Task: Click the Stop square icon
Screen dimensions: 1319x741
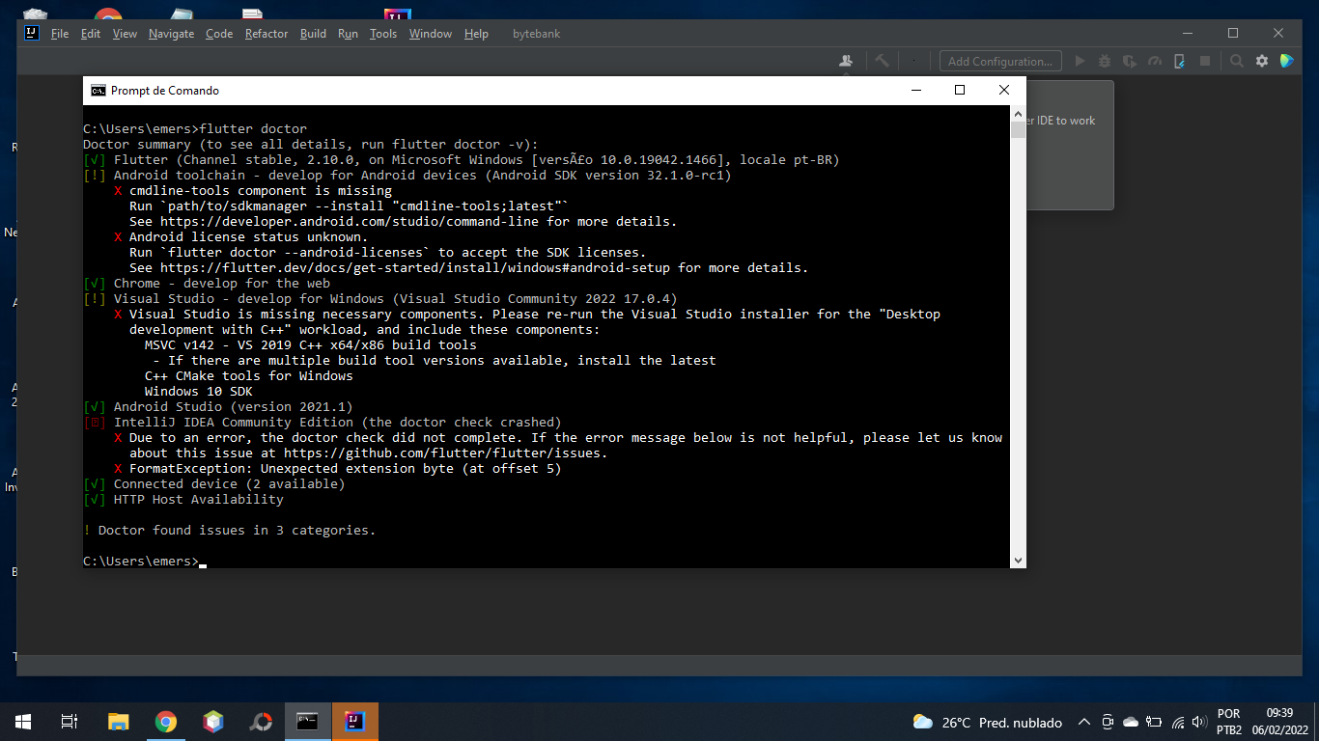Action: click(1205, 61)
